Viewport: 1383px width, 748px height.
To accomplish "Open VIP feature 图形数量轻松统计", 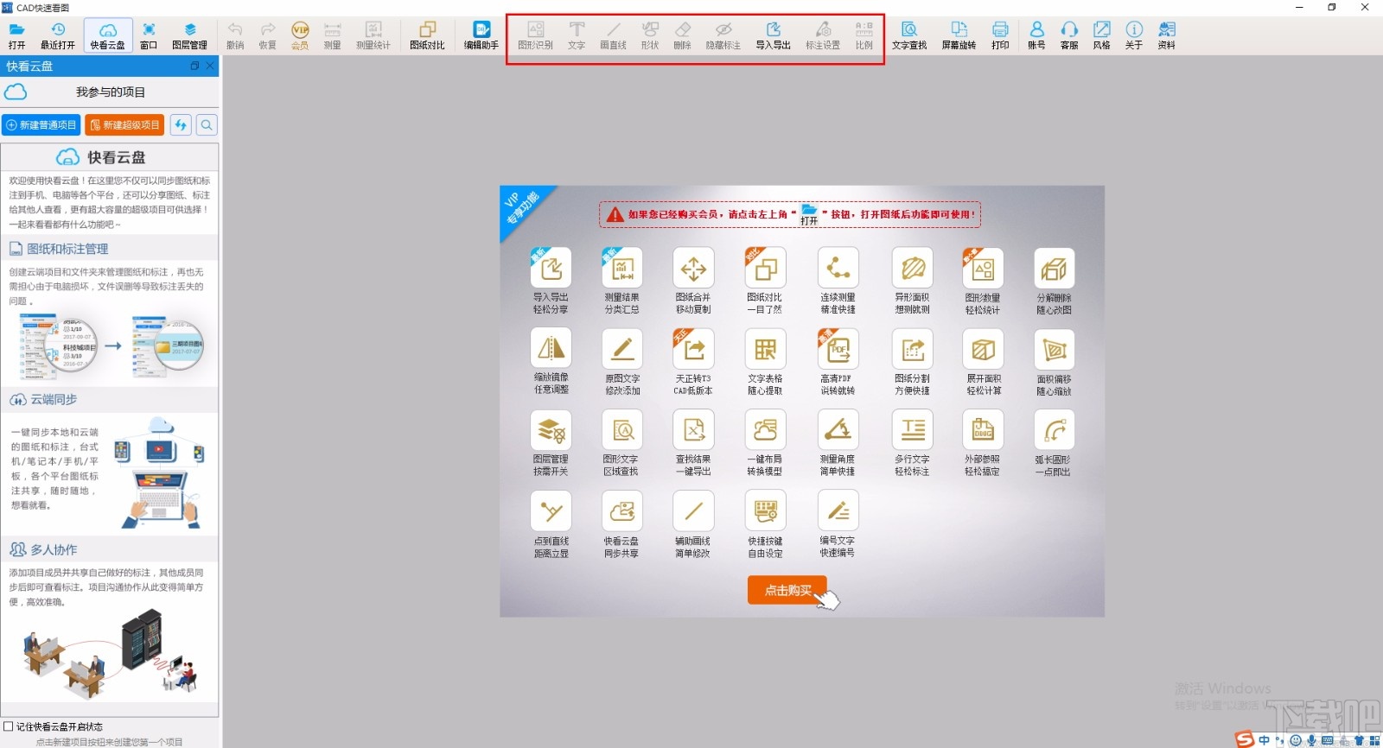I will pos(983,281).
